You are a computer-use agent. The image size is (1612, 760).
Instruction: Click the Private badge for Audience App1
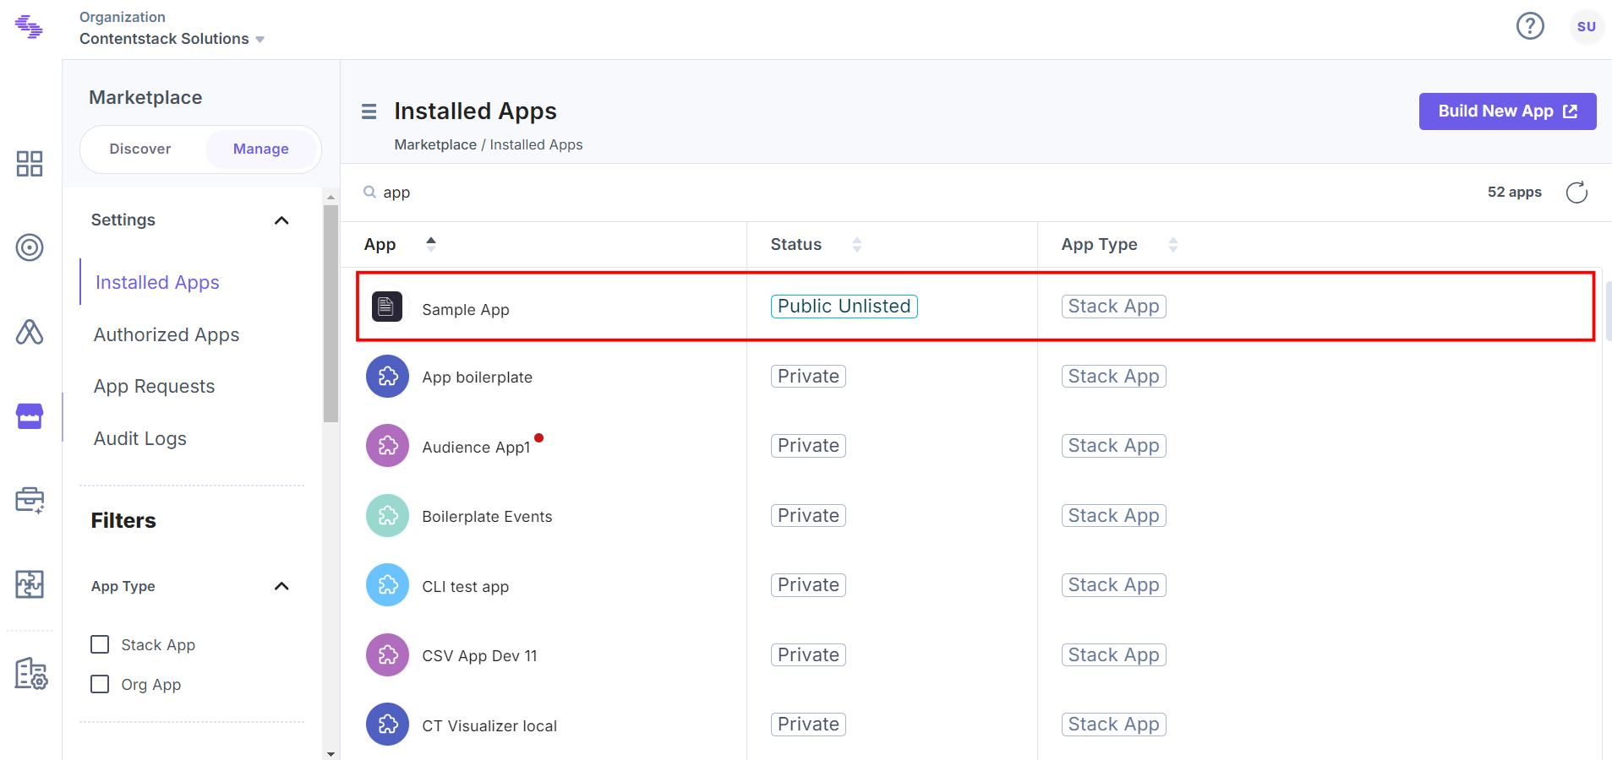pos(808,445)
